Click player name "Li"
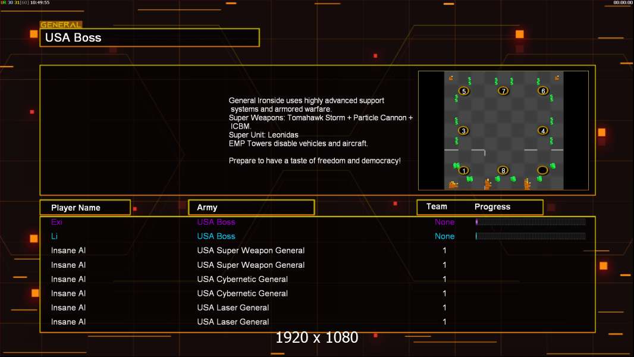 [54, 236]
